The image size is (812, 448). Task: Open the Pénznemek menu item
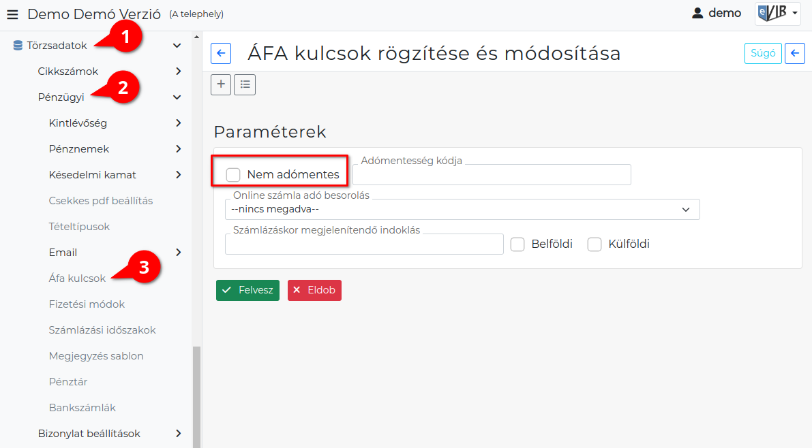pyautogui.click(x=78, y=149)
